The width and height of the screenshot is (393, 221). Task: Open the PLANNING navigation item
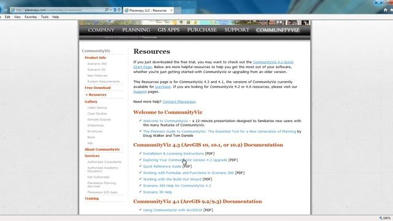tap(136, 30)
